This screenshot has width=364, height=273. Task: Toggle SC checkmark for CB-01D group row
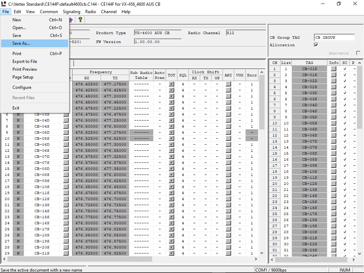tap(345, 69)
